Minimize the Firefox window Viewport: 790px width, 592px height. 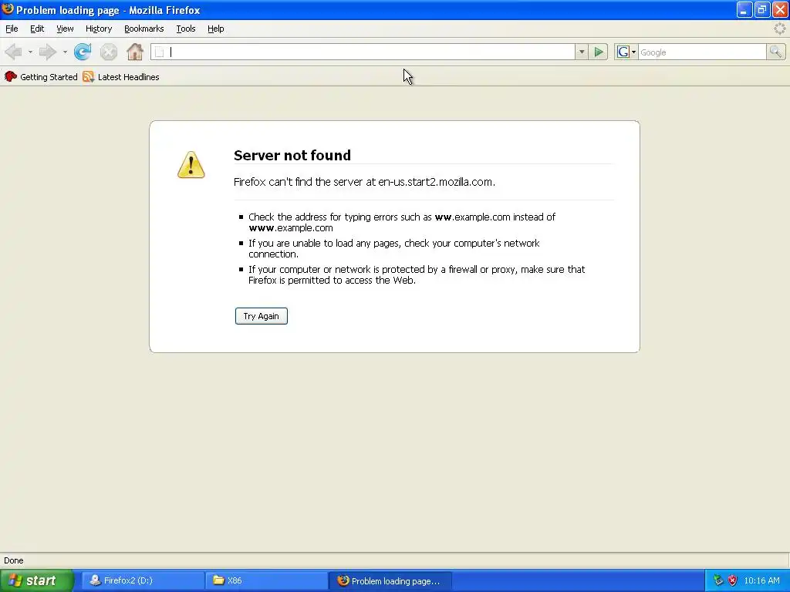[744, 9]
